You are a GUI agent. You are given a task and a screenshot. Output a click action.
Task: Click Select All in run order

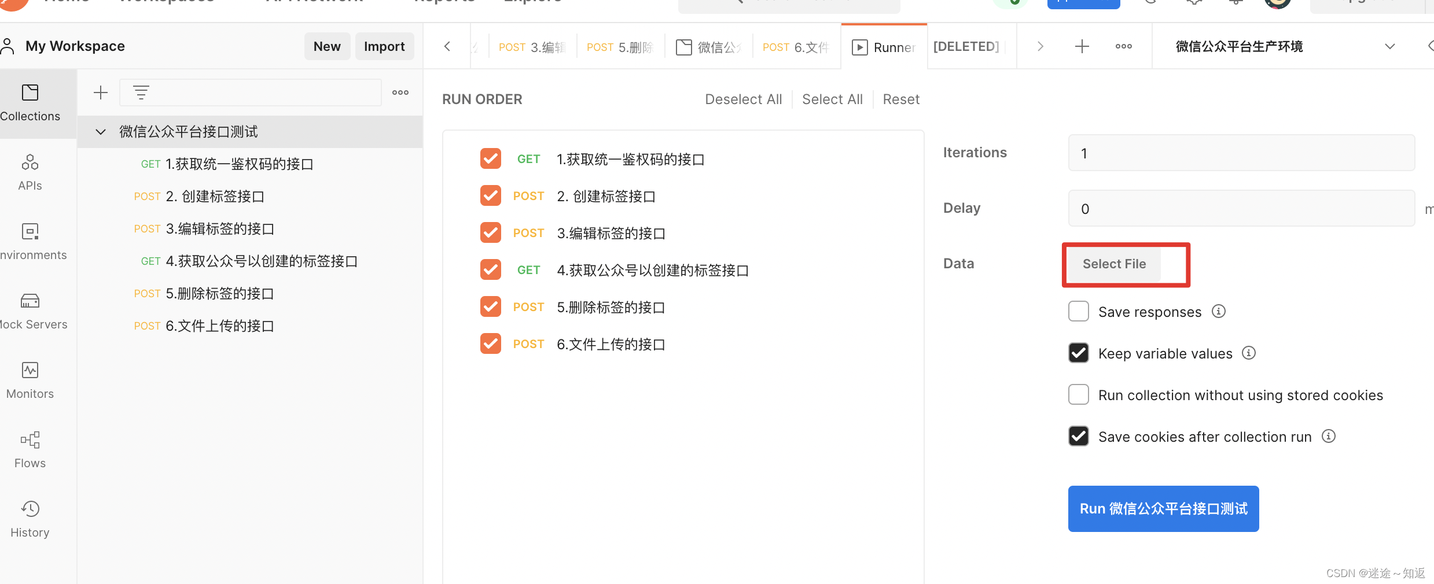pos(832,99)
